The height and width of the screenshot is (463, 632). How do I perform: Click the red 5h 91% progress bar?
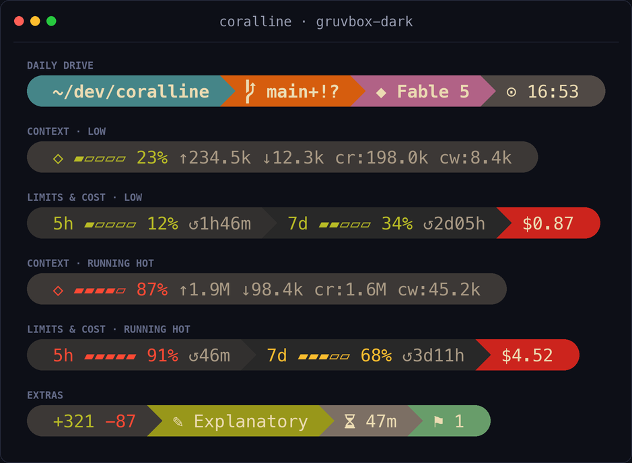click(x=110, y=356)
